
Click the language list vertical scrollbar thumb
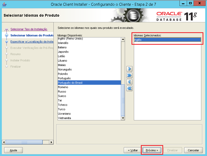pos(123,100)
